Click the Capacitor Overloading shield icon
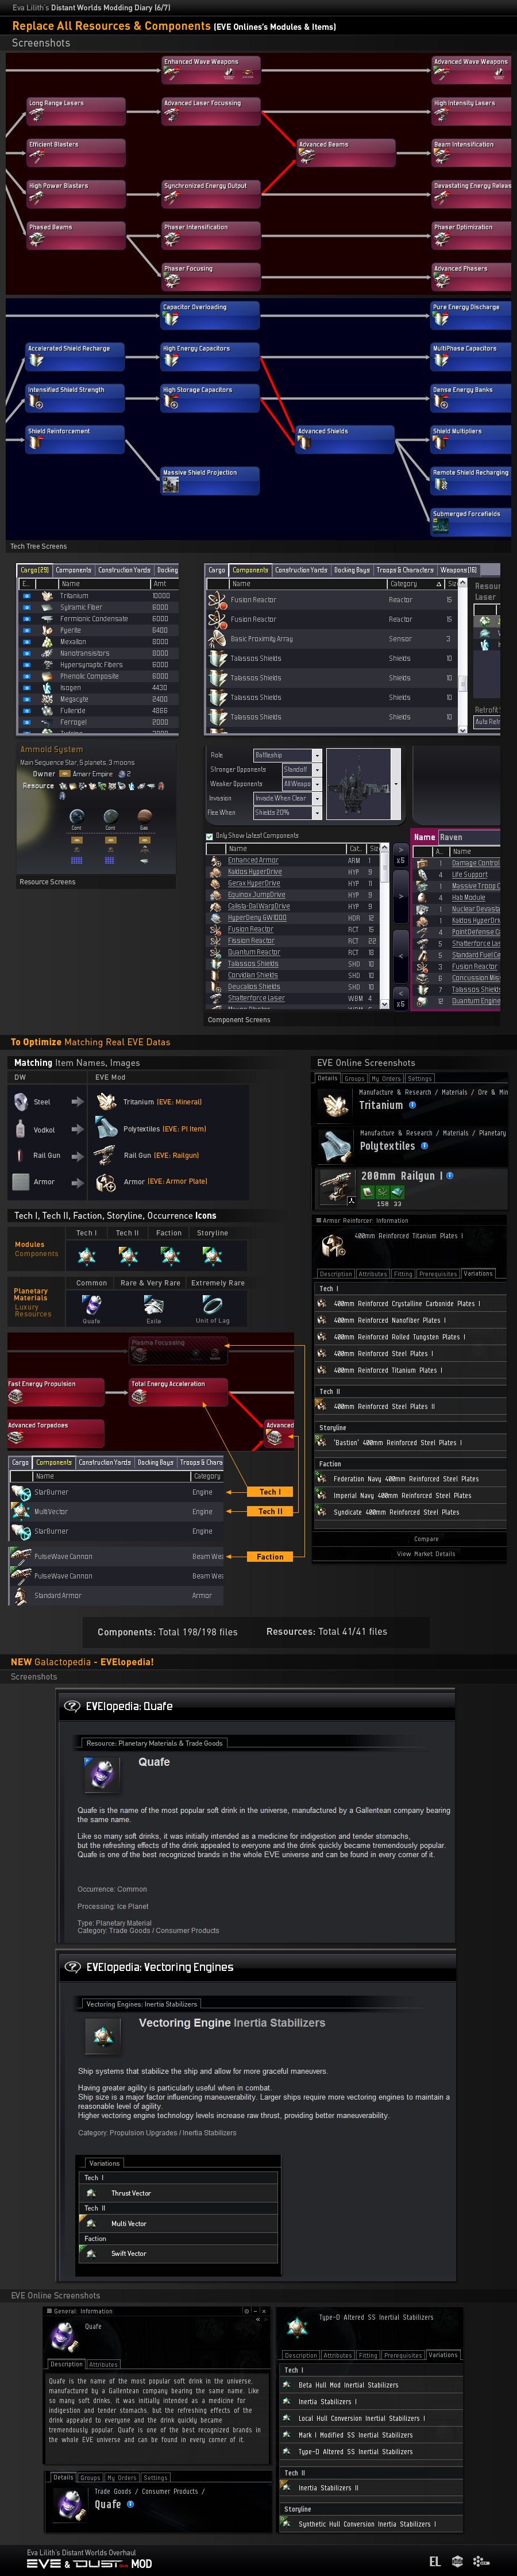This screenshot has height=2576, width=517. click(x=170, y=319)
